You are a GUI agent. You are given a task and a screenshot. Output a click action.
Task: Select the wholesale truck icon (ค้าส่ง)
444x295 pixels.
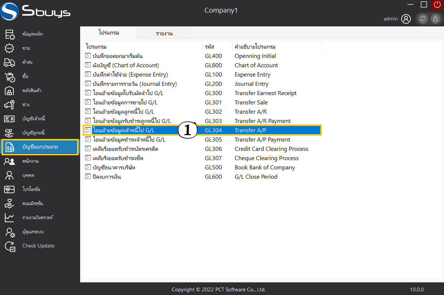click(x=10, y=62)
